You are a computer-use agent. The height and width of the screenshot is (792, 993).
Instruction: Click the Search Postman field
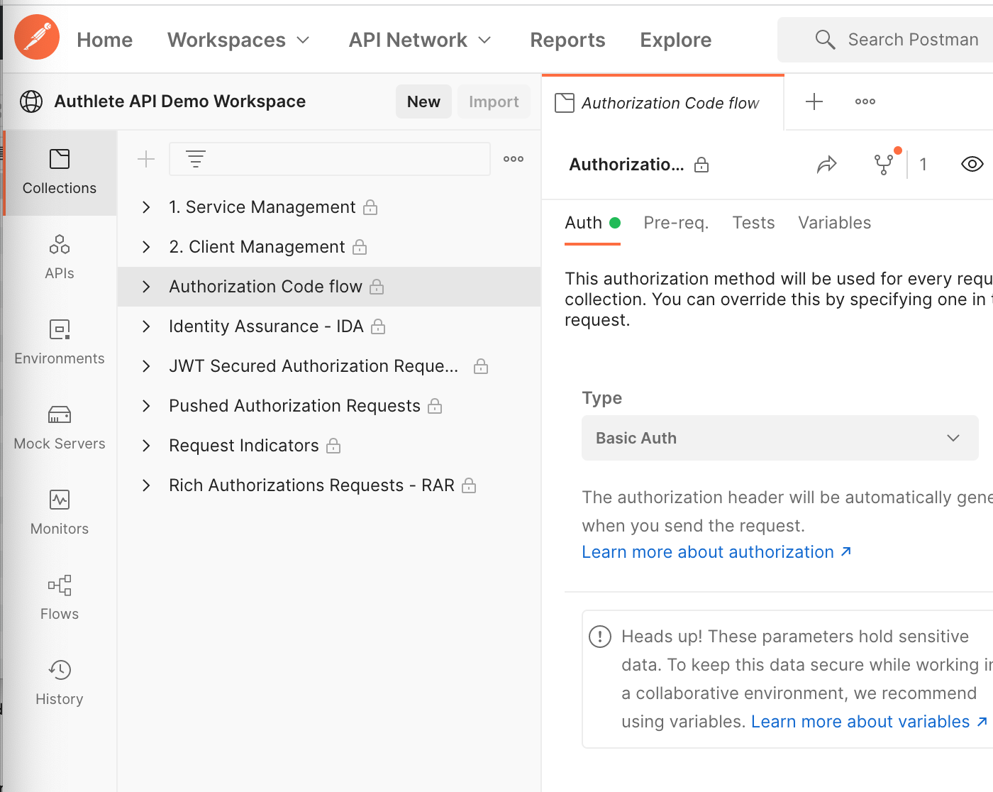887,40
